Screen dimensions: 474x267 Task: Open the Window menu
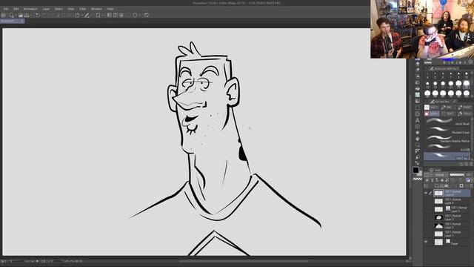96,9
